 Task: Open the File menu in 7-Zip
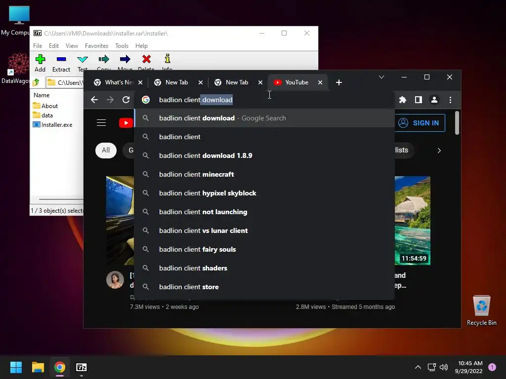click(x=38, y=46)
